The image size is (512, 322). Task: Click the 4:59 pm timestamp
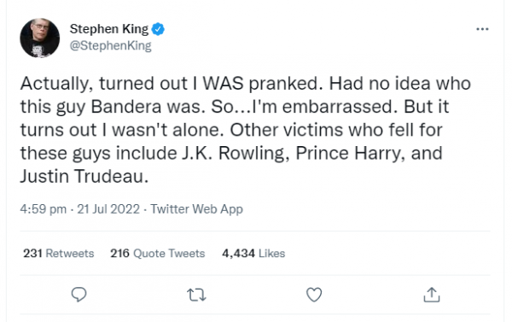coord(44,209)
